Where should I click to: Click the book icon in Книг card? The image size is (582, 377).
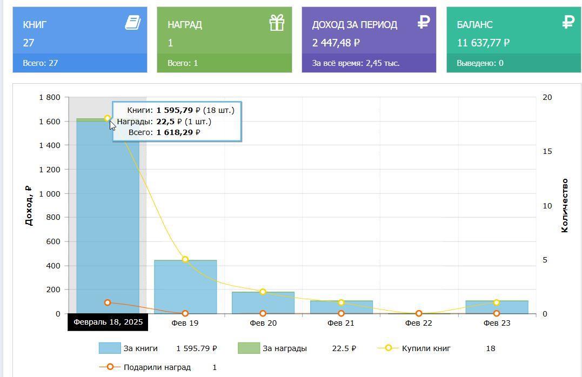click(x=133, y=23)
